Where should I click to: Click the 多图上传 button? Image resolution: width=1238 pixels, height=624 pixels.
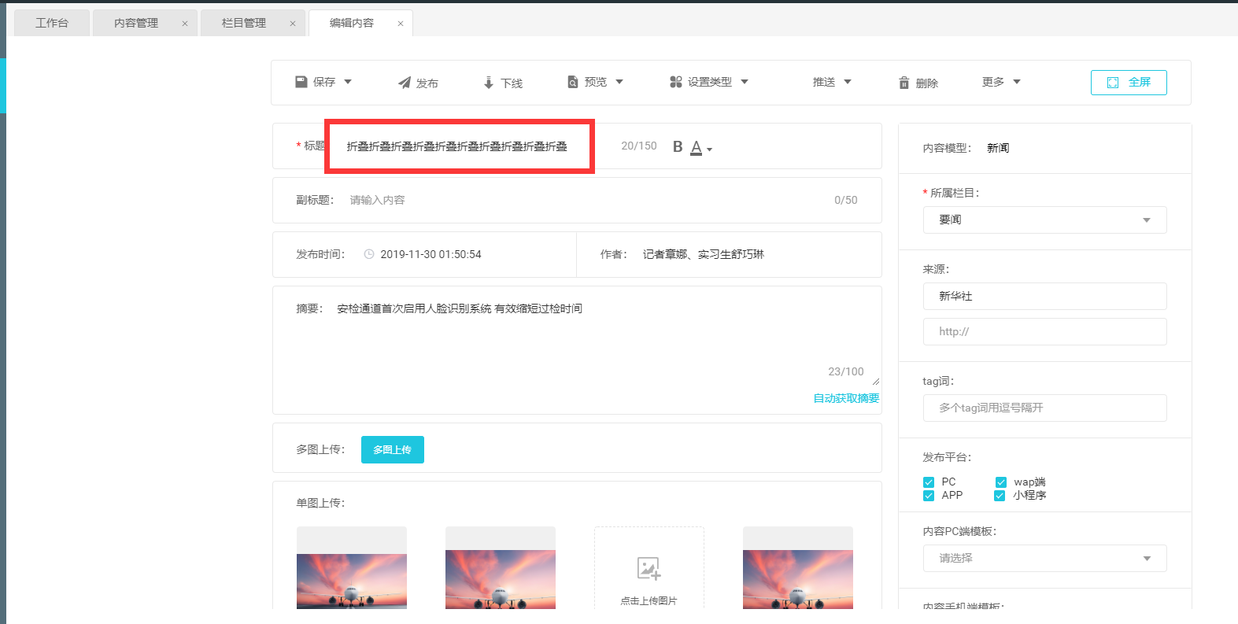(393, 449)
